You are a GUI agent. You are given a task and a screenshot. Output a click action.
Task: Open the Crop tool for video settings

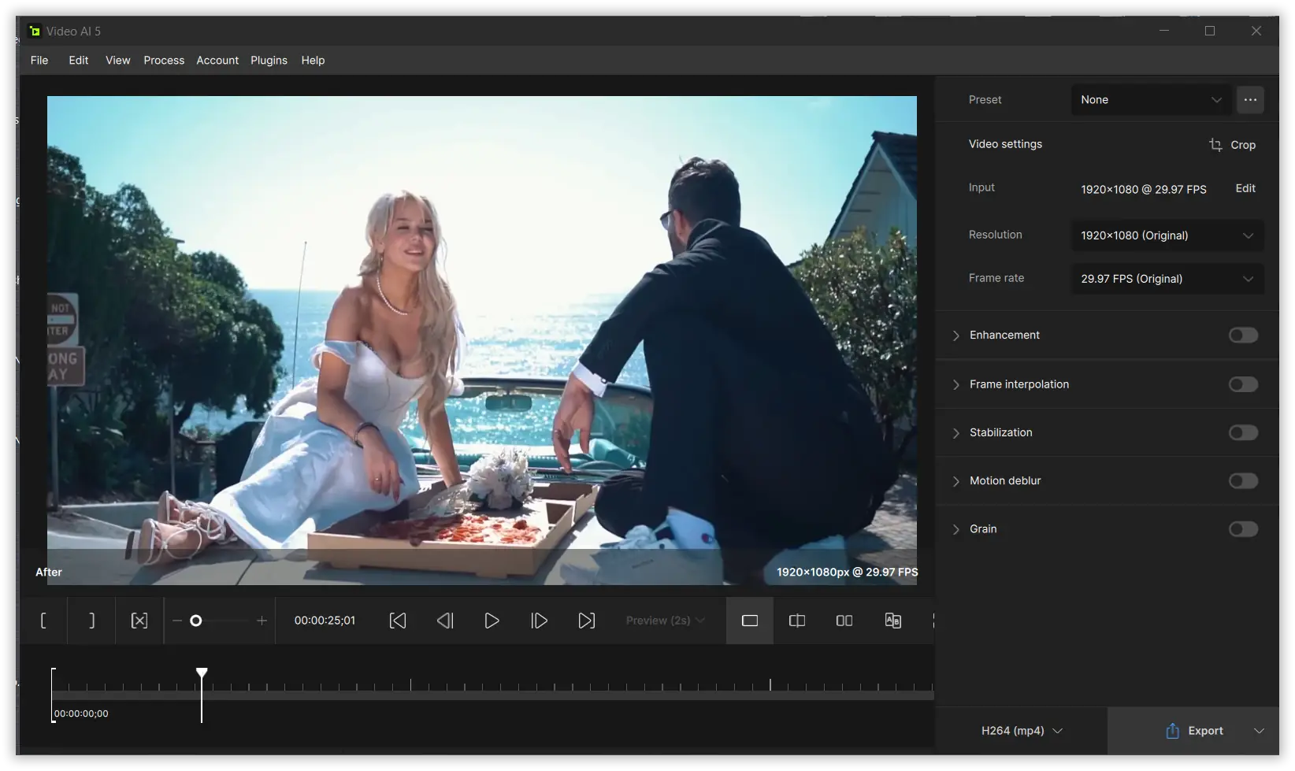[x=1233, y=145]
